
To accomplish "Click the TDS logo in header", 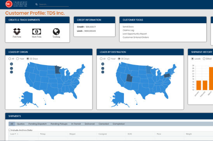I will tap(9, 4).
